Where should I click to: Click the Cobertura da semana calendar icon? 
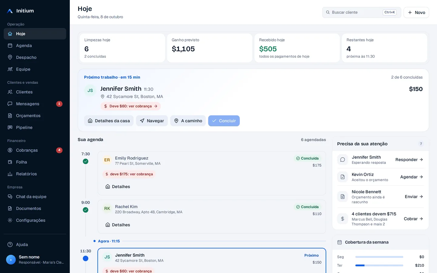click(x=340, y=242)
